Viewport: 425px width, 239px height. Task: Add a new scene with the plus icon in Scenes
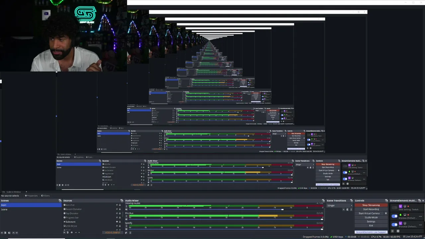pyautogui.click(x=2, y=232)
